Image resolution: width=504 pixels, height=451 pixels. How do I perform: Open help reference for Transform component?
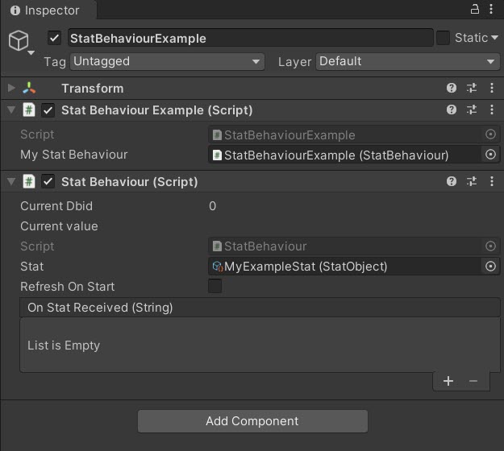(x=452, y=89)
